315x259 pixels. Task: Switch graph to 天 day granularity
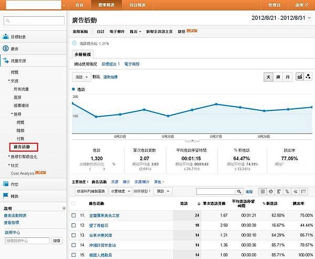(x=268, y=77)
